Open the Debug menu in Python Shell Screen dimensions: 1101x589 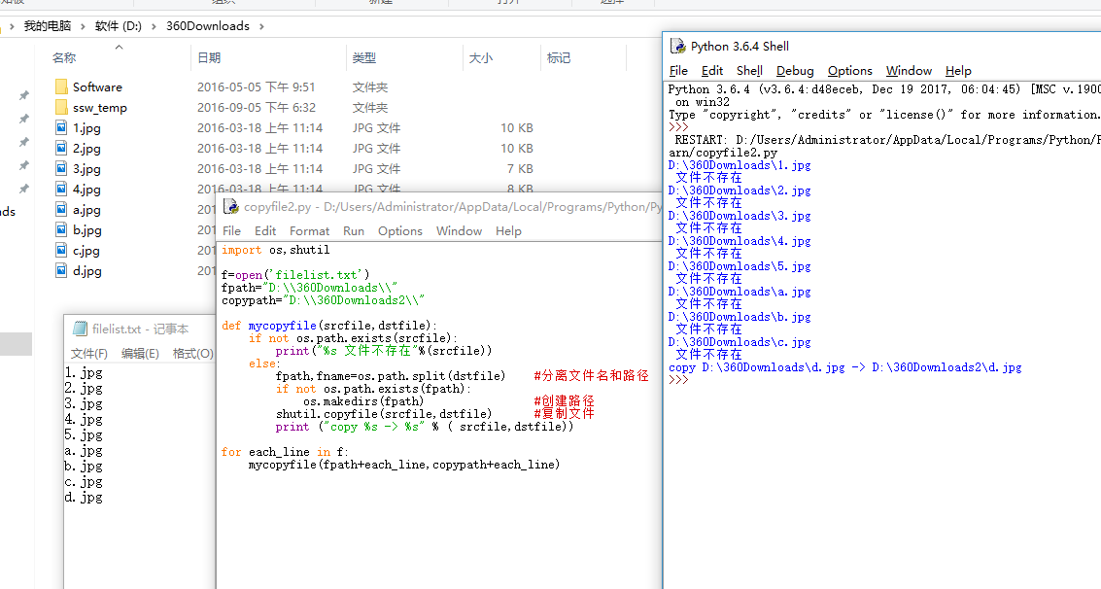point(795,71)
